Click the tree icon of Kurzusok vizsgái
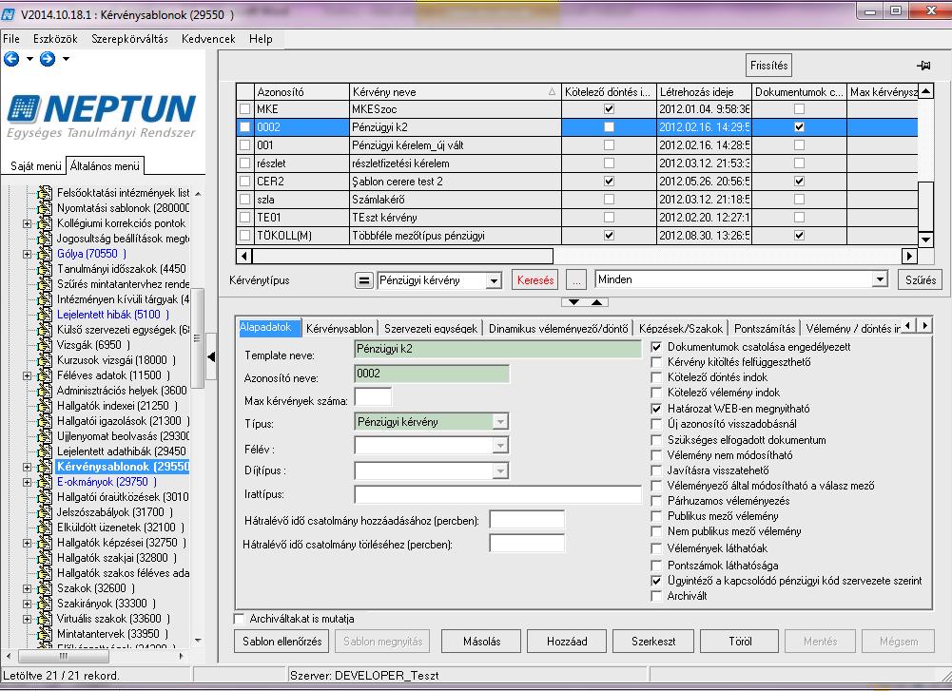 [x=45, y=359]
